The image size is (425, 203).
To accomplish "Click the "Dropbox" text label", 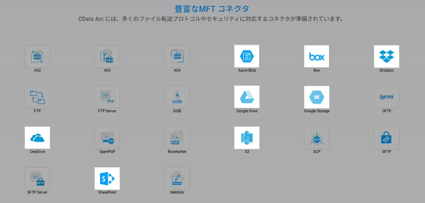I will [x=386, y=70].
